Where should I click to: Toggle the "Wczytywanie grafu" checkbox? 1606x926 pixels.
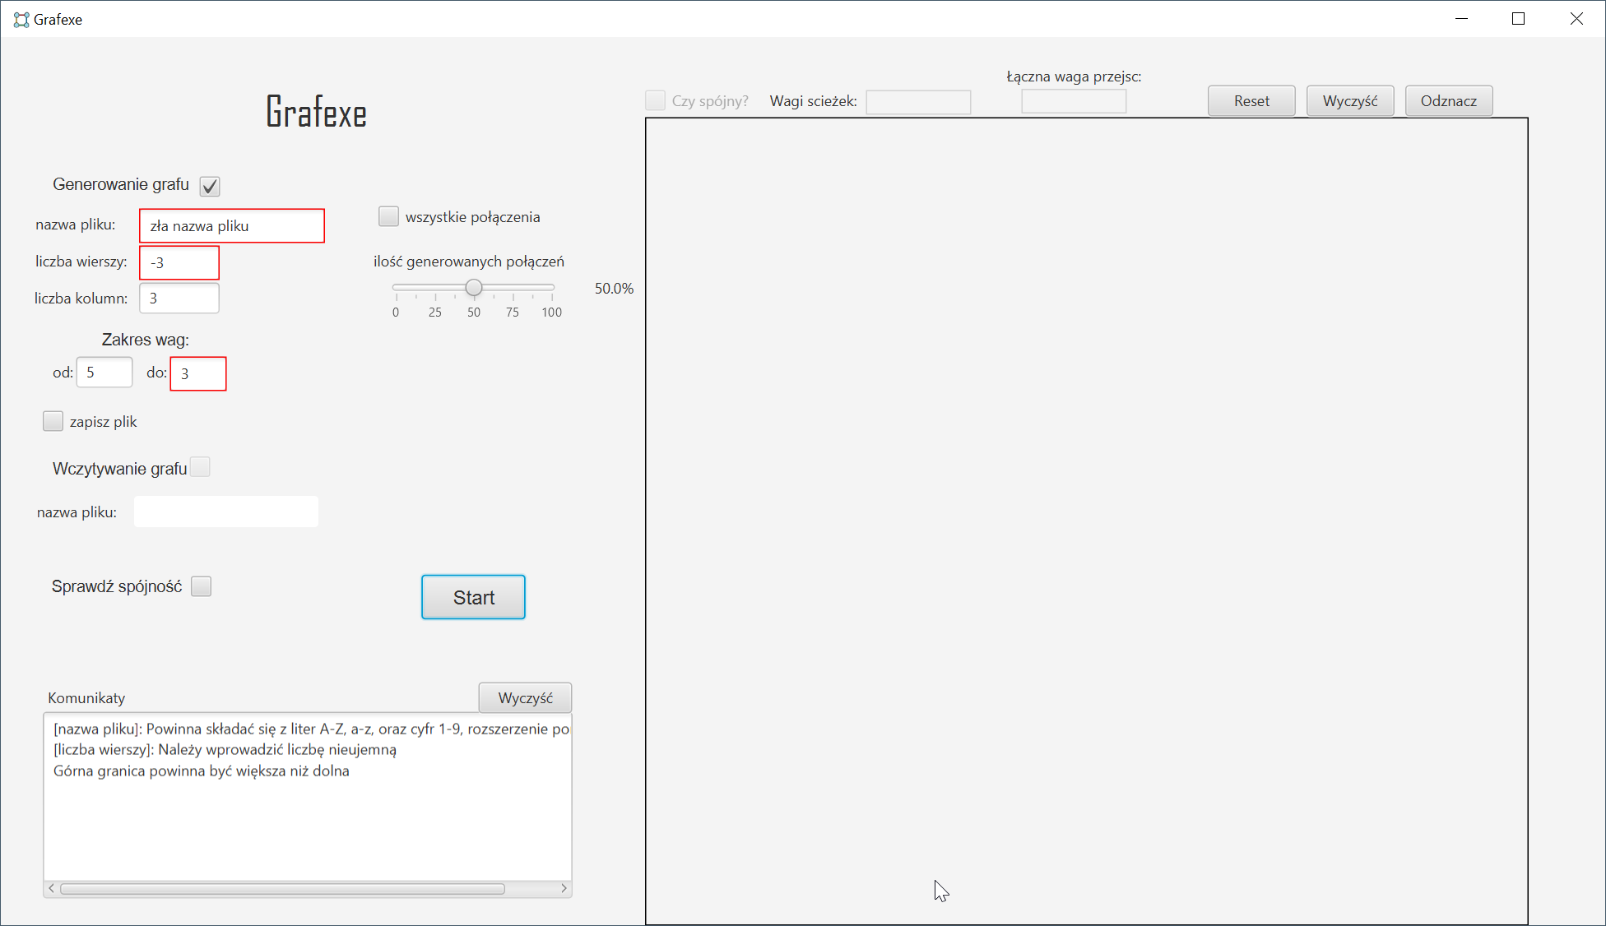click(201, 466)
